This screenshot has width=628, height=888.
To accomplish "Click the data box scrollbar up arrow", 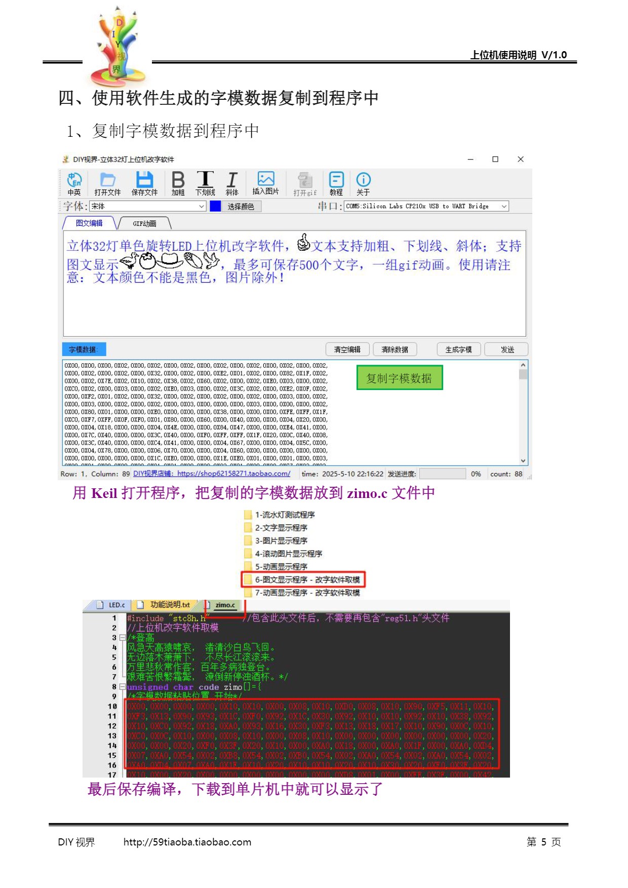I will (x=523, y=365).
